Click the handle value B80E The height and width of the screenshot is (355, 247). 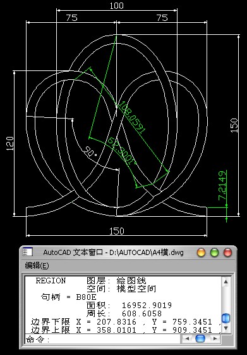pyautogui.click(x=87, y=297)
